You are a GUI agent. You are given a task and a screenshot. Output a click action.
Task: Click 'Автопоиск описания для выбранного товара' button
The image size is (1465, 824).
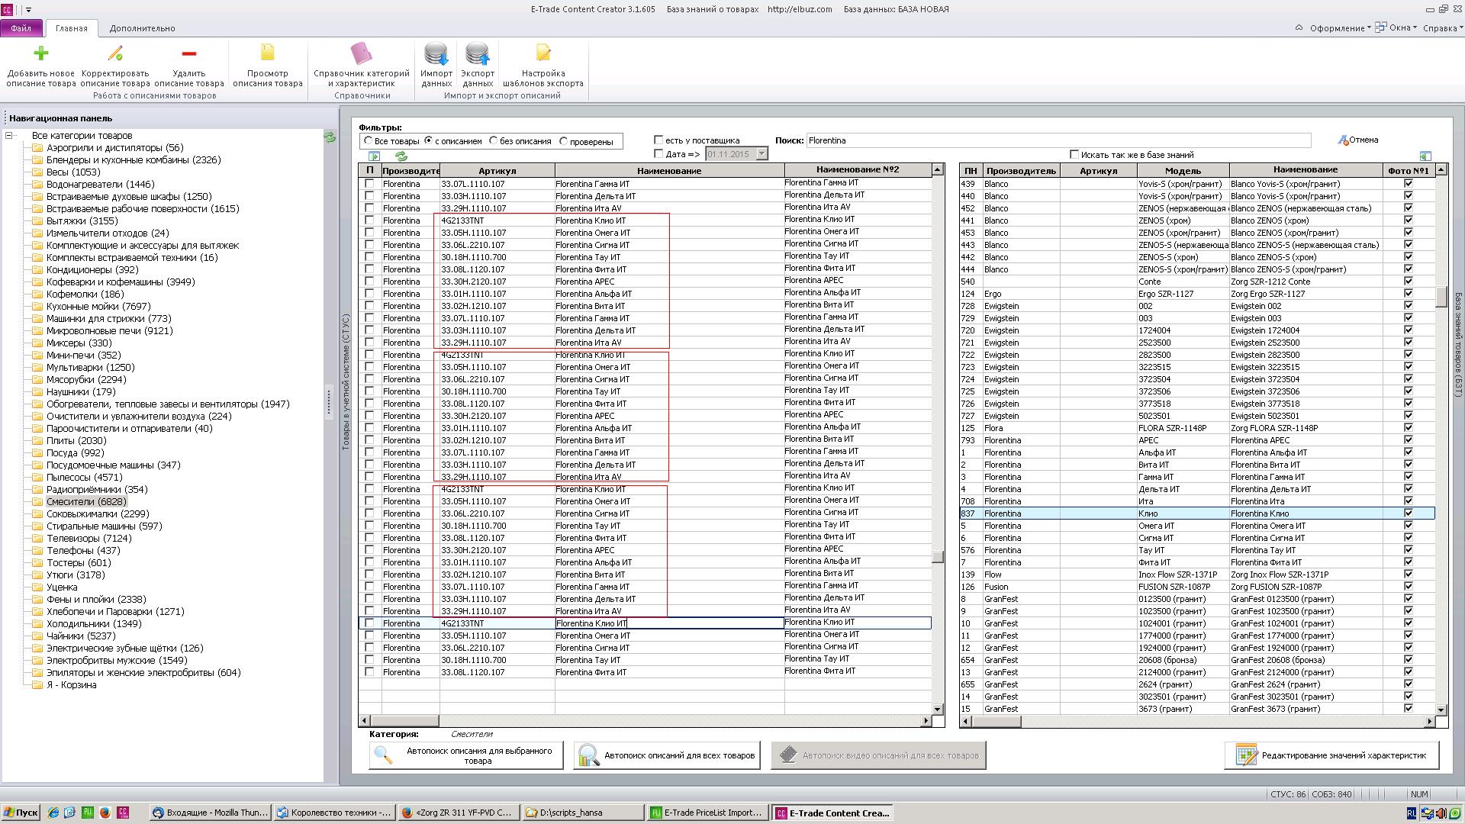(x=466, y=755)
